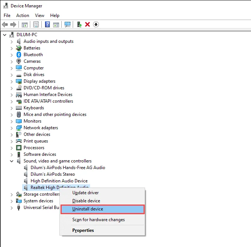Click the Display adapters icon

coord(19,81)
